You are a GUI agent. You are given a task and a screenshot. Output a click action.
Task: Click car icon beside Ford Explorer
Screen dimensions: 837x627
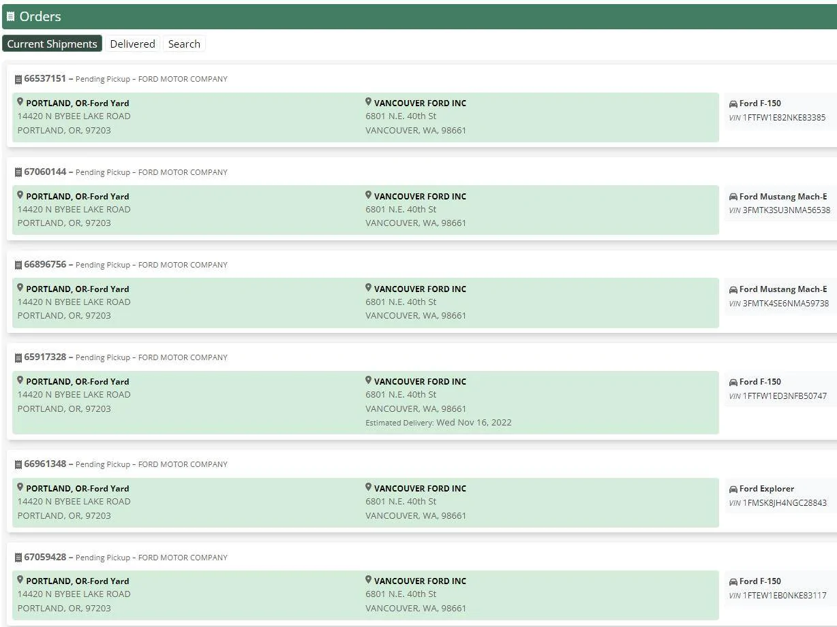(x=733, y=489)
